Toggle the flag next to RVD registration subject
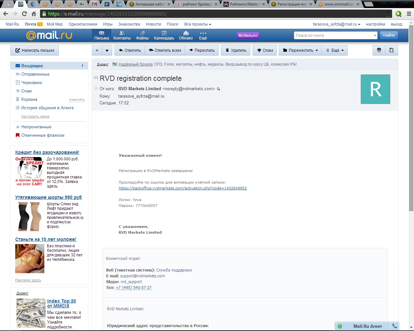Viewport: 414px width, 331px height. 96,78
